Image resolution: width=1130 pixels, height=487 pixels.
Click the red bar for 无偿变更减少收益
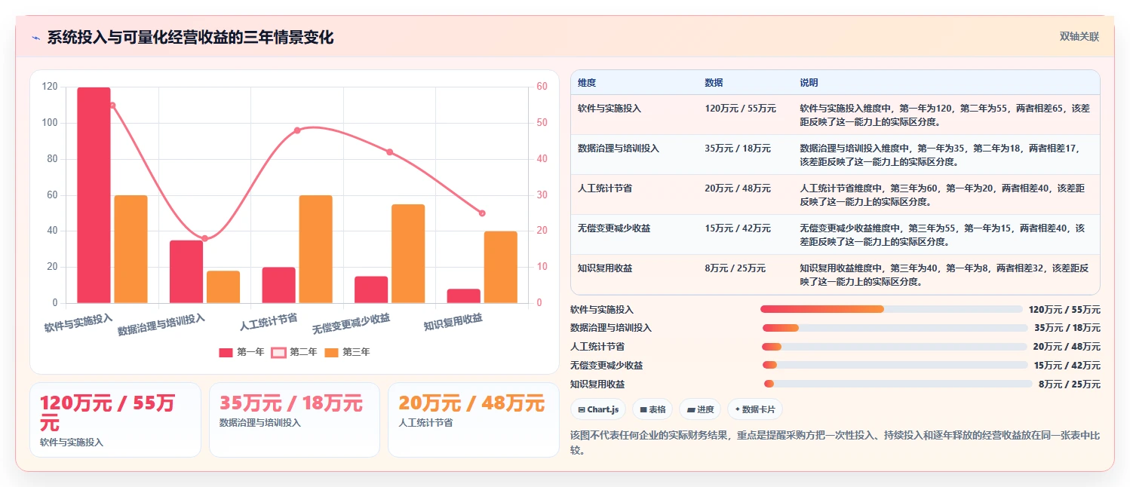coord(371,289)
